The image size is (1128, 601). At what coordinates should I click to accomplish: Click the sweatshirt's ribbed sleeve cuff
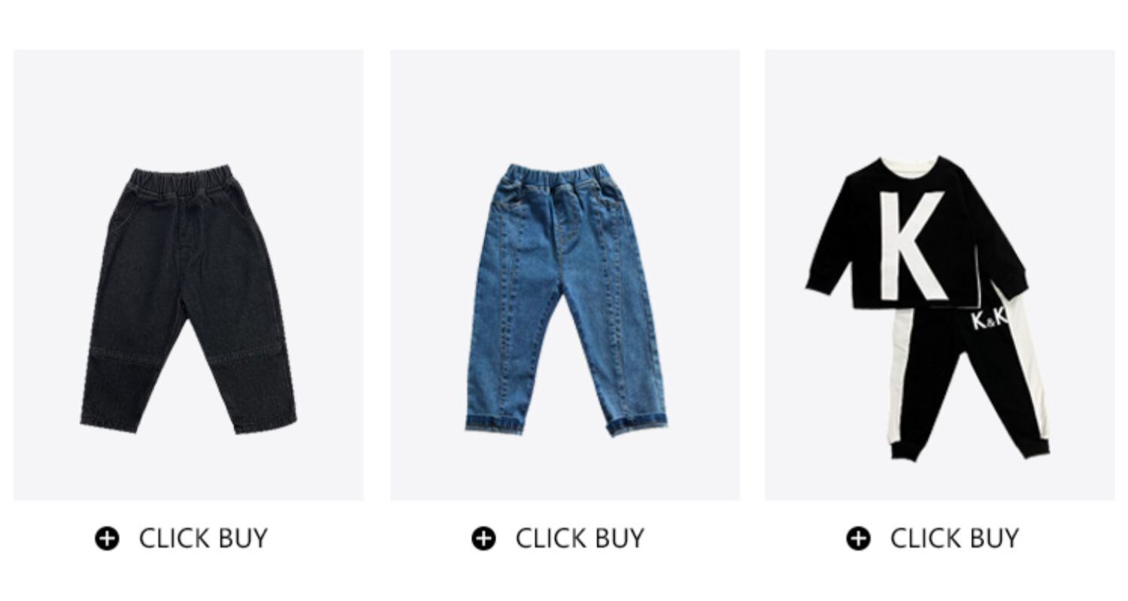tap(819, 285)
